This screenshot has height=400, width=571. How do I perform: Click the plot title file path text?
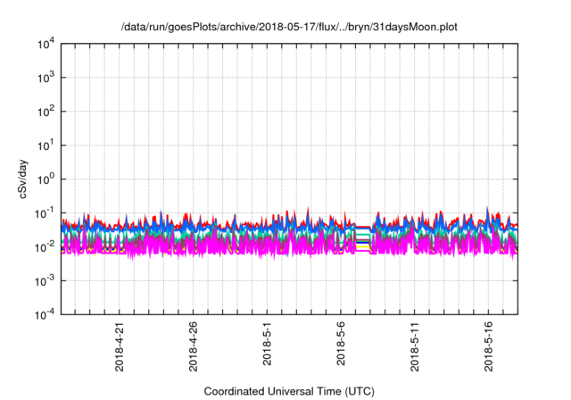pyautogui.click(x=290, y=27)
